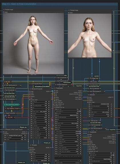Click the Get_Clip node

[x=7, y=82]
